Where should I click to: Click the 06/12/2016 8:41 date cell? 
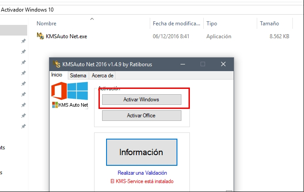(171, 36)
